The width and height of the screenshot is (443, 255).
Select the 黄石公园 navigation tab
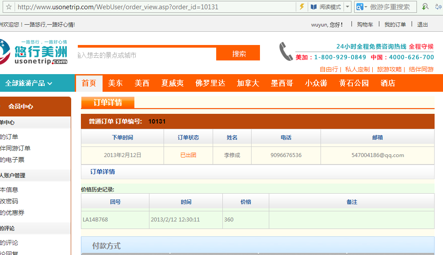pyautogui.click(x=354, y=83)
